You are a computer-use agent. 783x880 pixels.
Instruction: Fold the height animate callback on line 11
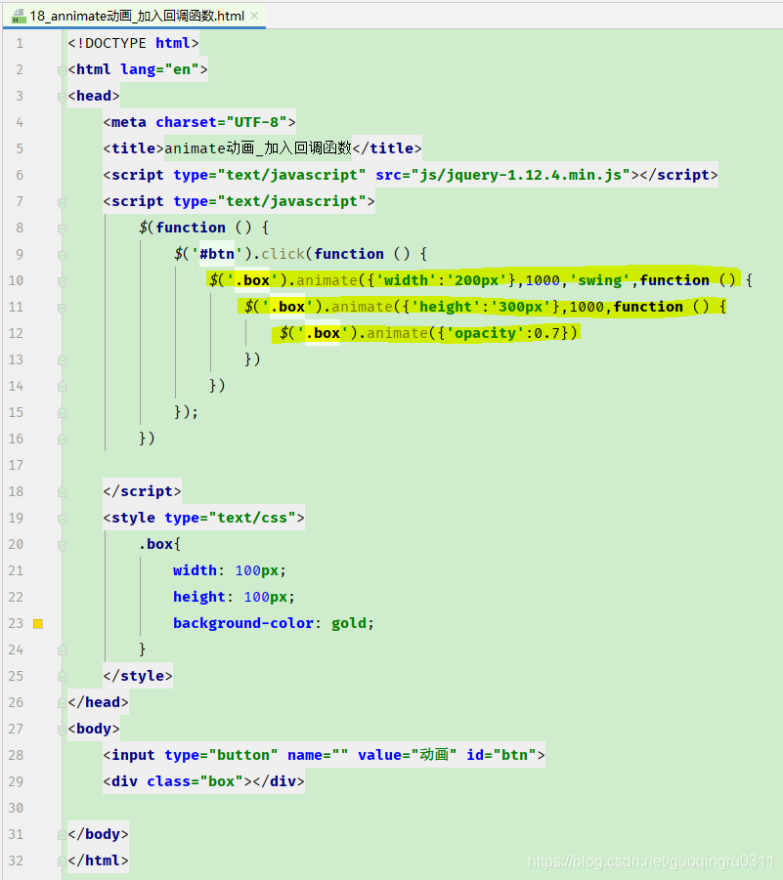click(62, 308)
